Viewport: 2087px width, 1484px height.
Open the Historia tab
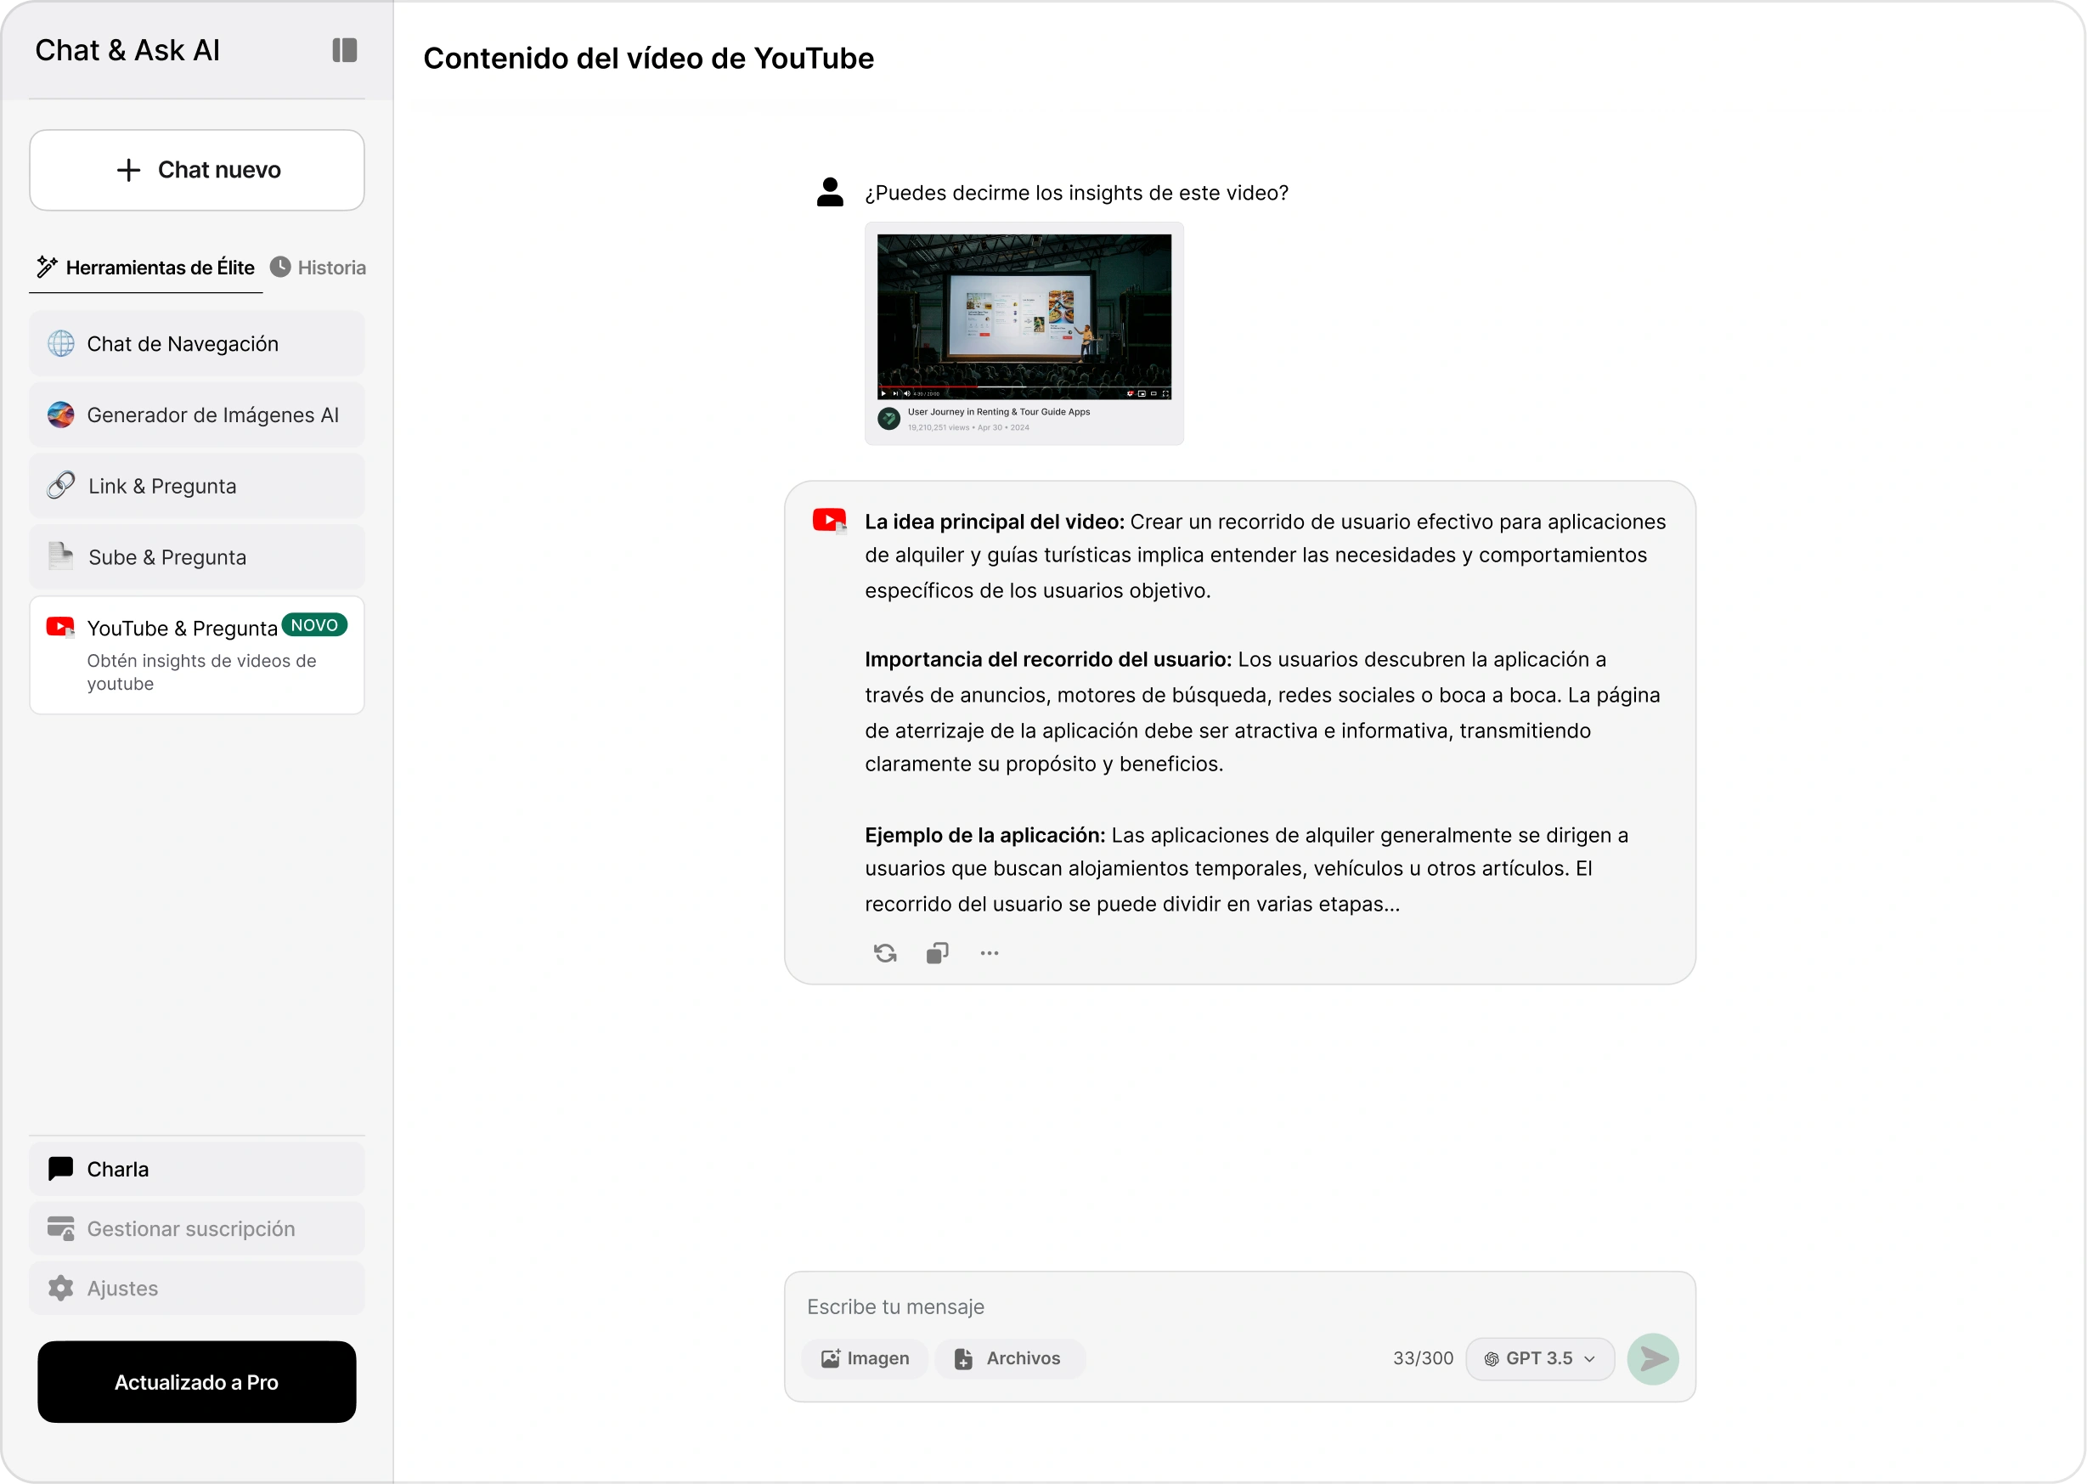[318, 268]
